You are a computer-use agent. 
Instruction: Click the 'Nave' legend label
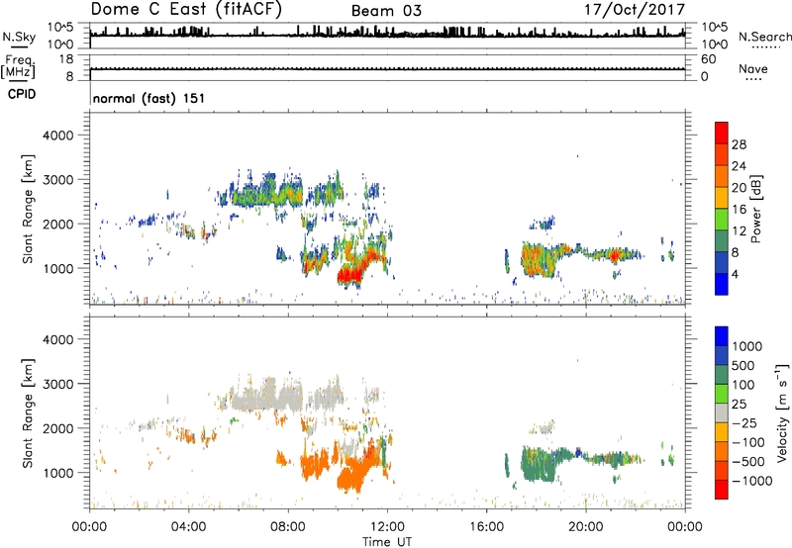(x=752, y=68)
